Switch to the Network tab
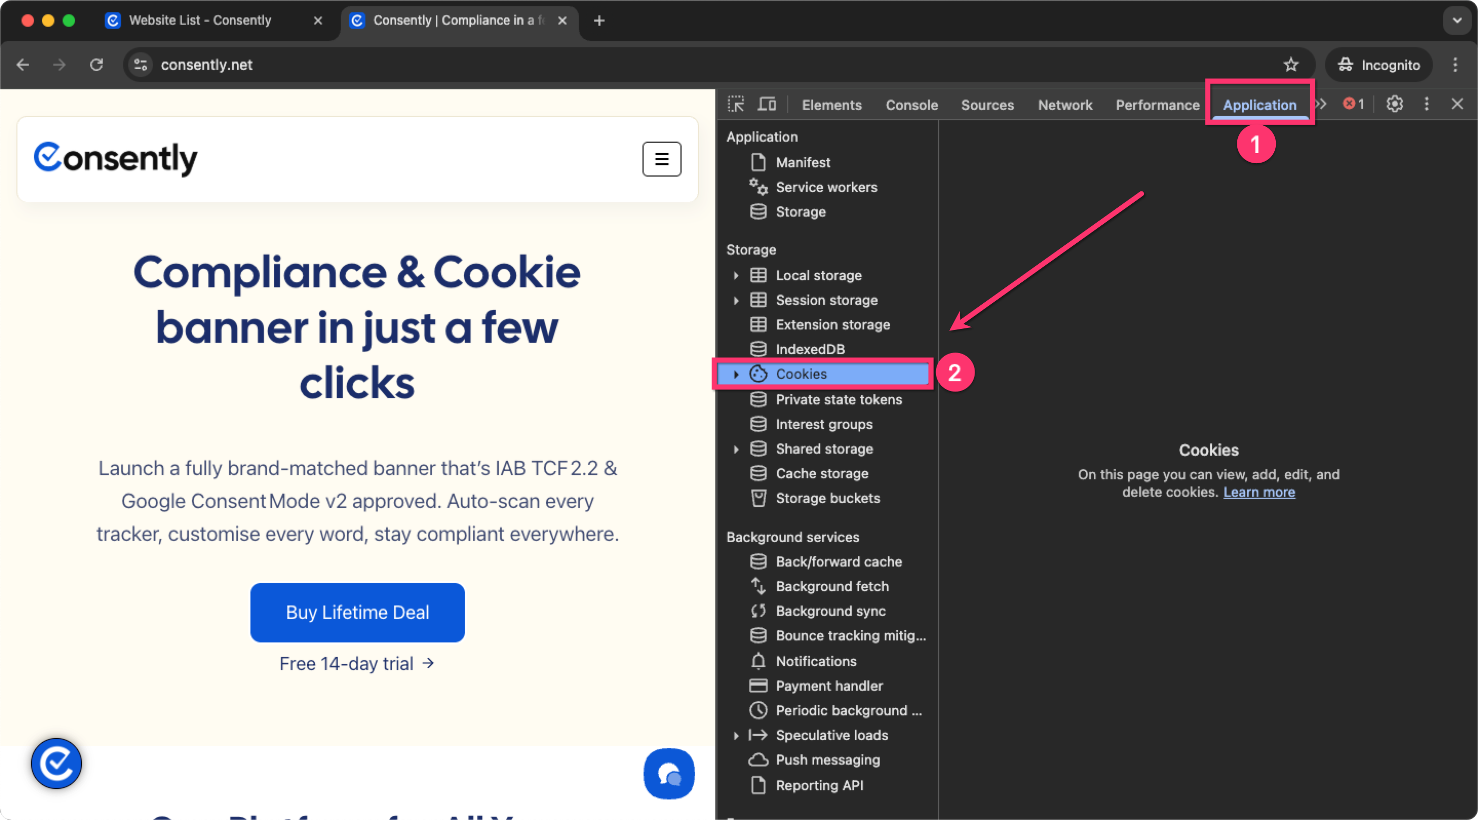 (1065, 105)
